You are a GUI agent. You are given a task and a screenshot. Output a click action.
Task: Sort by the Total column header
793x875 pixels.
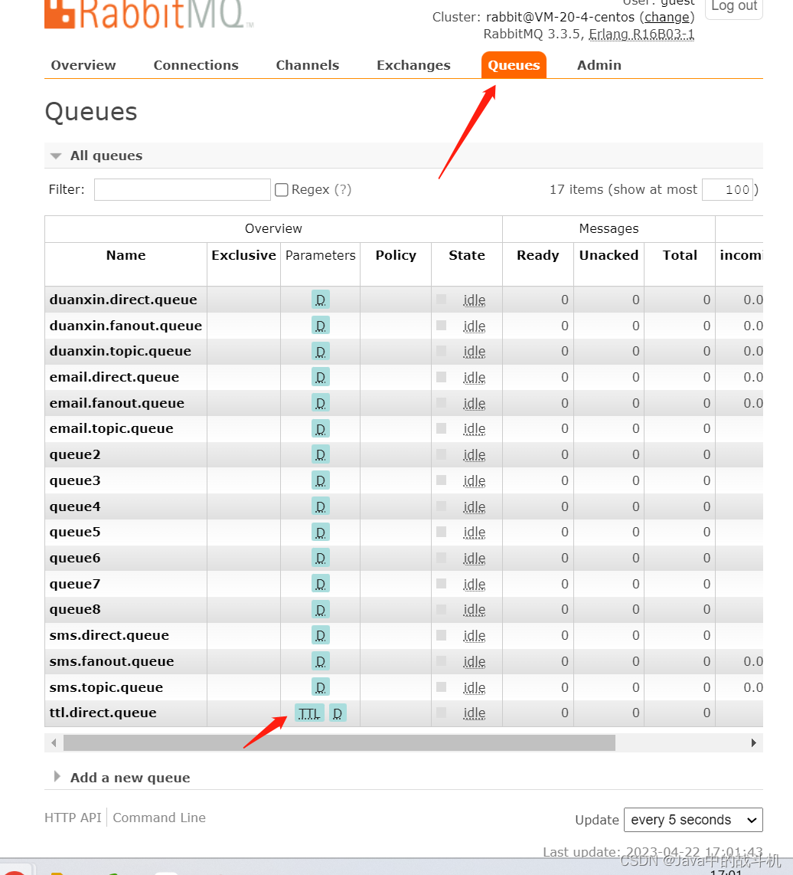(680, 256)
